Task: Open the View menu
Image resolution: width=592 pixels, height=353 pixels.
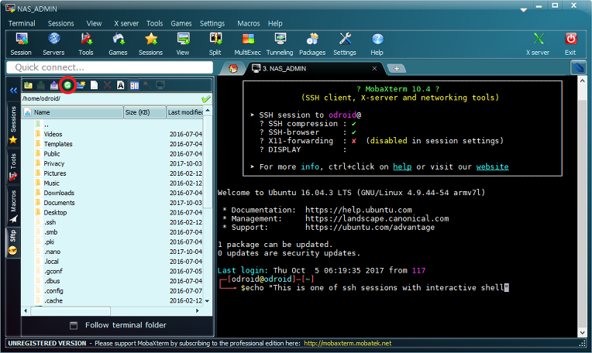Action: click(94, 23)
